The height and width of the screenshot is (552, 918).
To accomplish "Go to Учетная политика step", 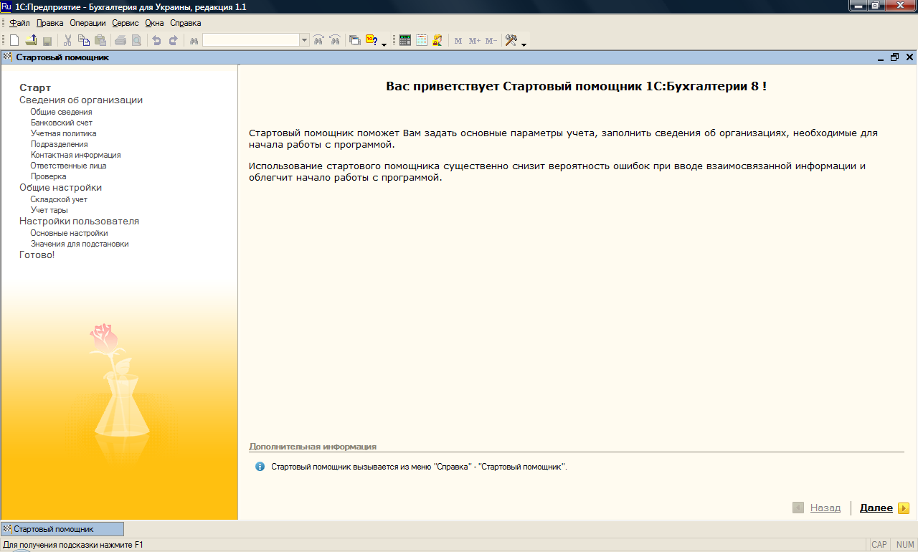I will pos(63,133).
